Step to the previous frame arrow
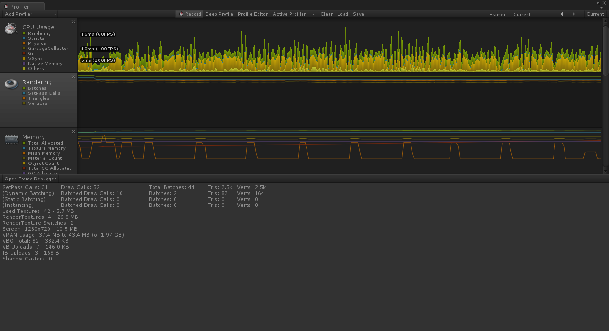 click(x=562, y=14)
